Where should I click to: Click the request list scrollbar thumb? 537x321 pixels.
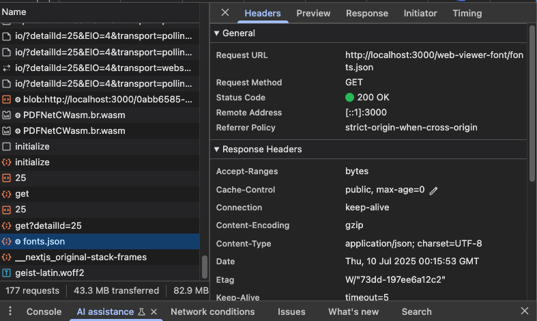pos(205,267)
